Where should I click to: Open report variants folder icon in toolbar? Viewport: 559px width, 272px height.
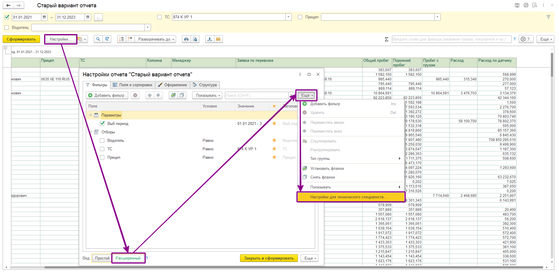point(82,39)
